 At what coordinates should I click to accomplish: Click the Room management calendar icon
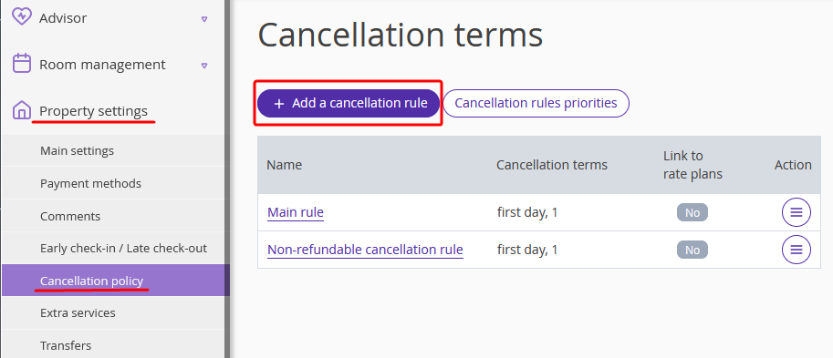pos(21,63)
